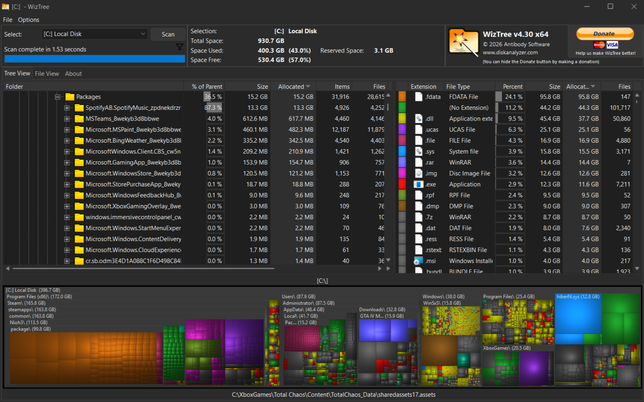Sort by the % of Parent column
Screen dimensions: 644x402
click(205, 86)
